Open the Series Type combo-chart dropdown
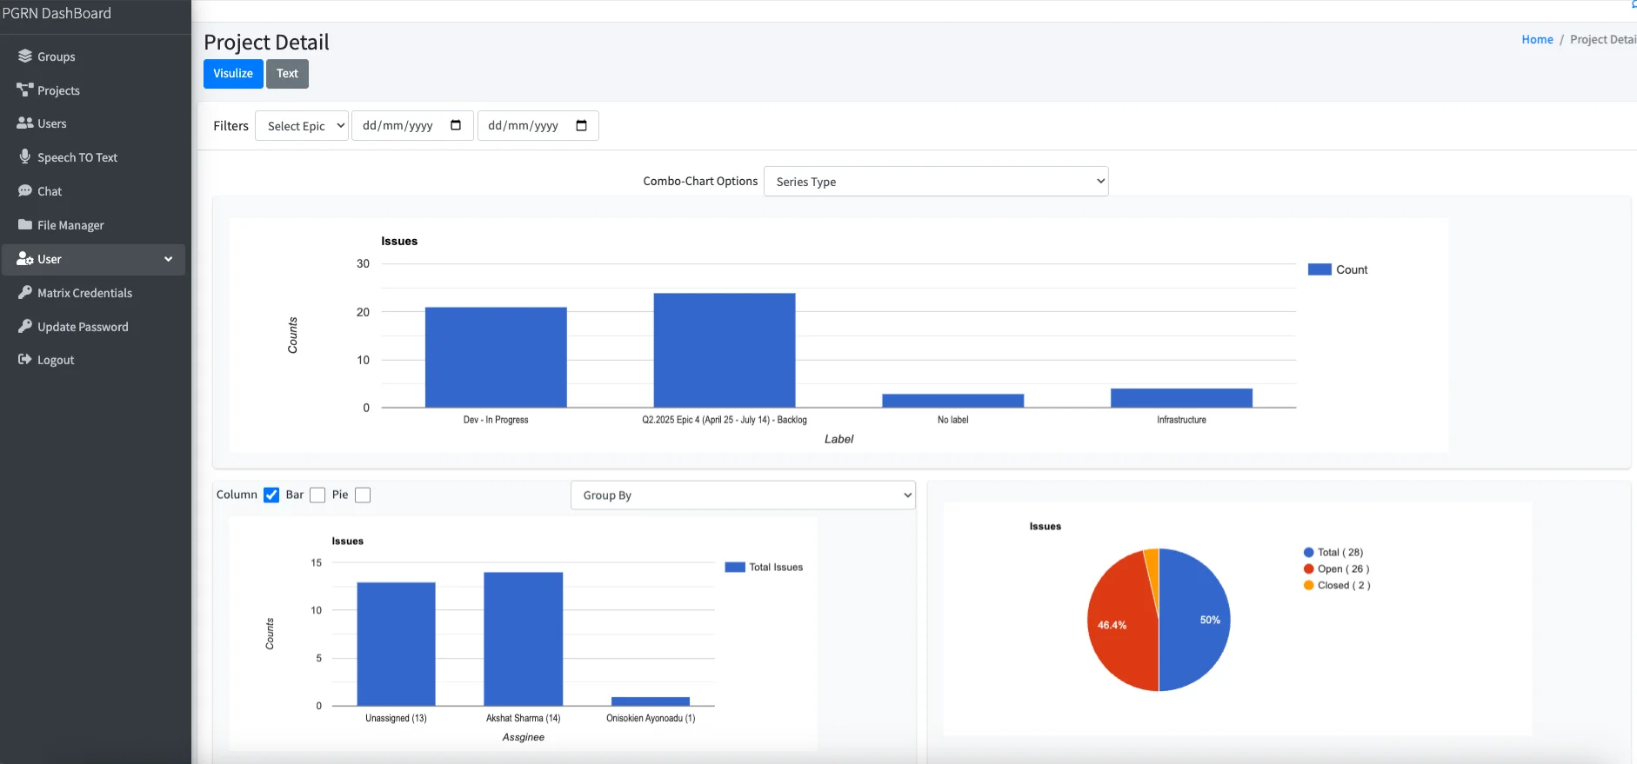The image size is (1637, 764). click(x=935, y=182)
